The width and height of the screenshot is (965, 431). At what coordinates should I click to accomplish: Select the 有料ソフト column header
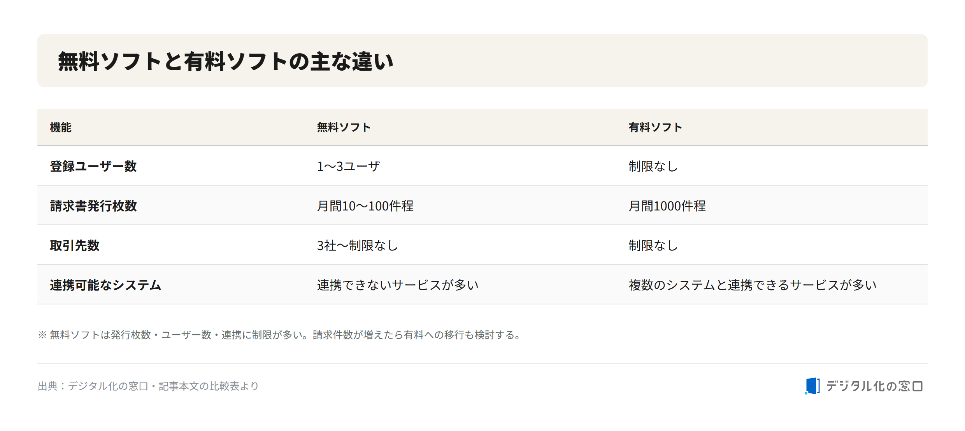[x=655, y=127]
